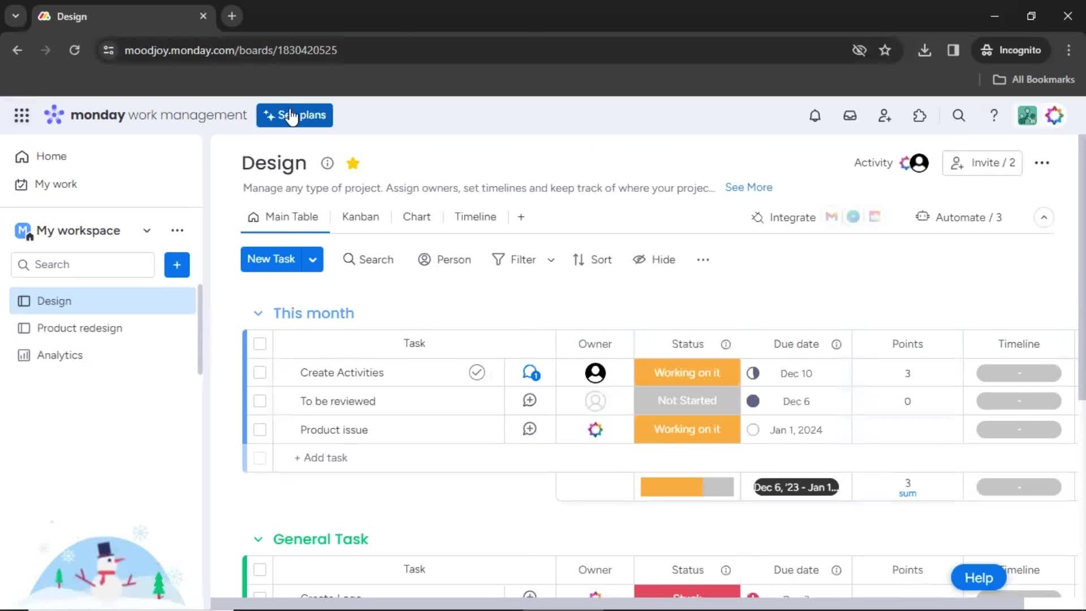Viewport: 1086px width, 611px height.
Task: Open board options three-dot menu near Invite
Action: (x=1042, y=163)
